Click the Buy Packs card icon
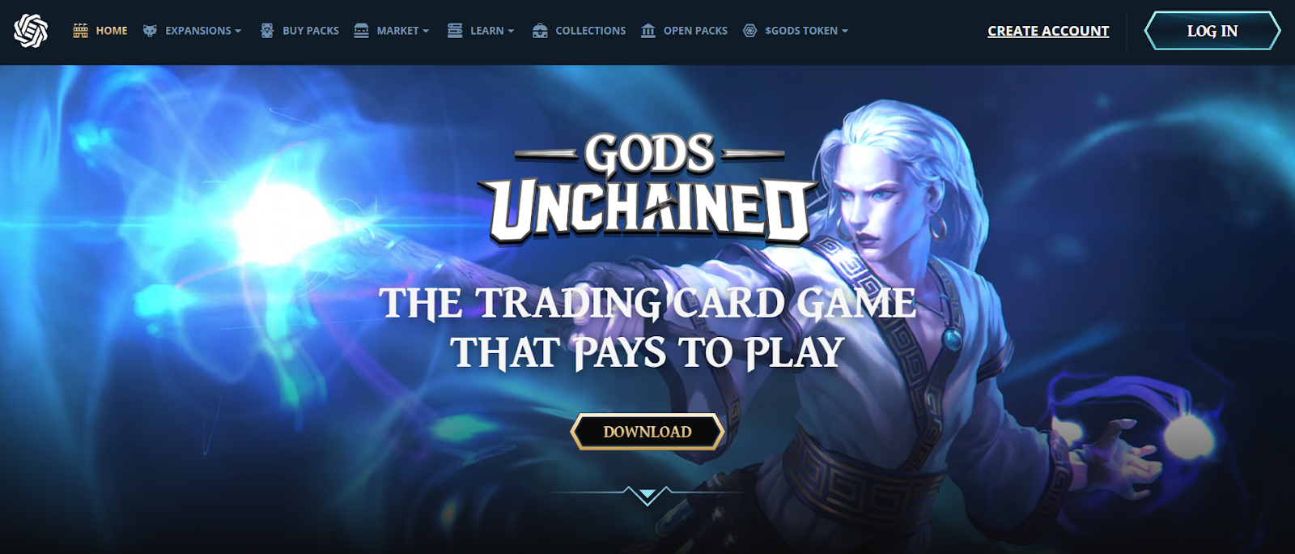1295x554 pixels. 267,31
